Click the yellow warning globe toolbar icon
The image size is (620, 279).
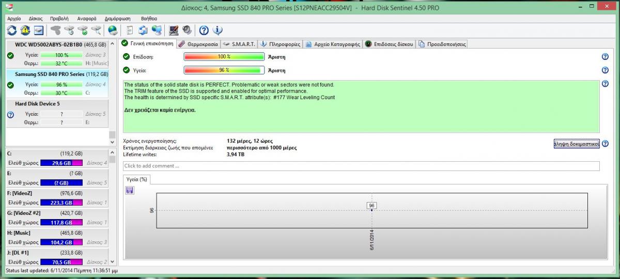[25, 30]
